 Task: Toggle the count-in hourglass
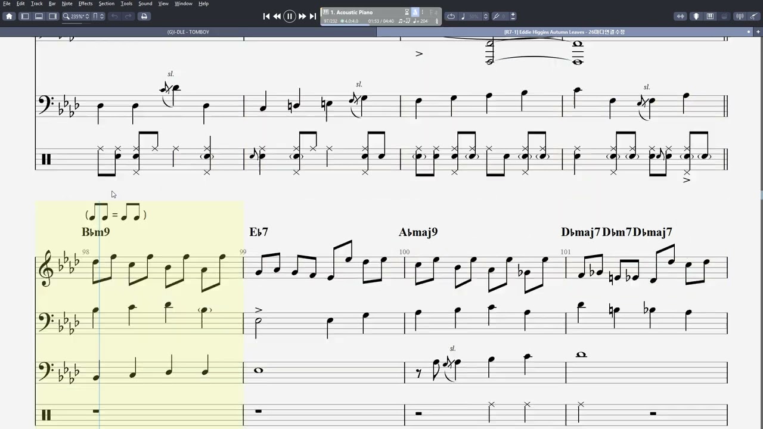[407, 12]
